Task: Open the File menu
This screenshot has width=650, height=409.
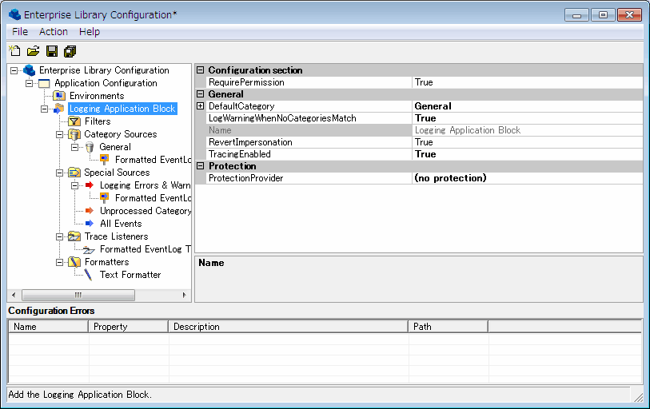Action: (x=20, y=31)
